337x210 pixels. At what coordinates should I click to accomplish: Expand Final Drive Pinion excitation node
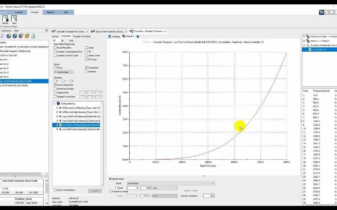[304, 37]
